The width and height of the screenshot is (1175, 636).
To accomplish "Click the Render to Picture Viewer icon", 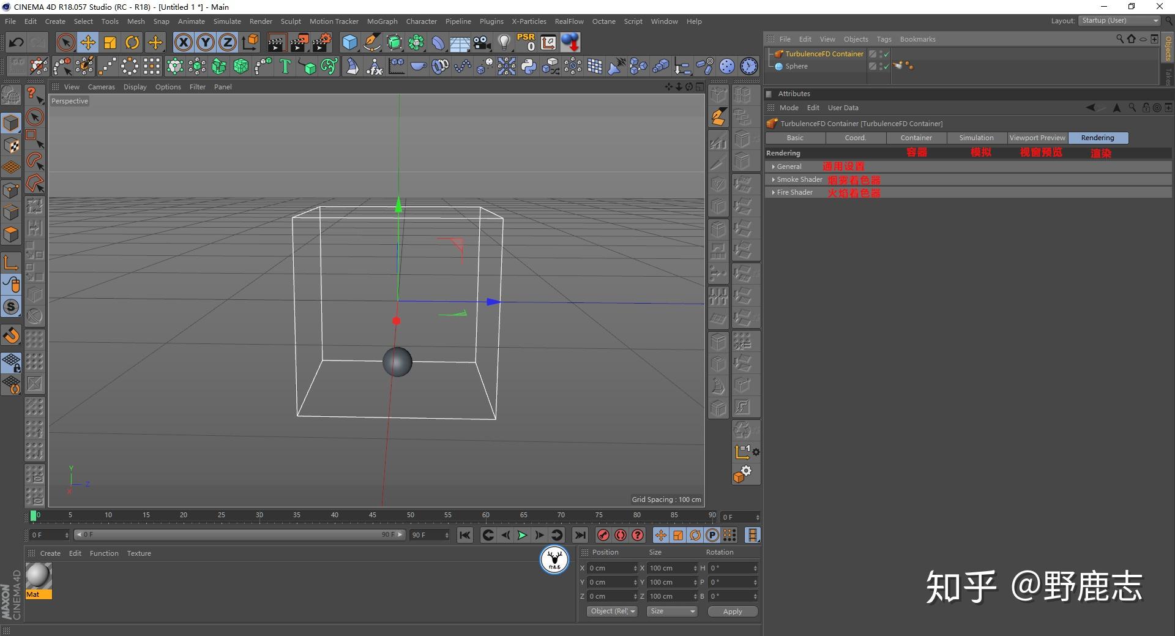I will pos(299,42).
